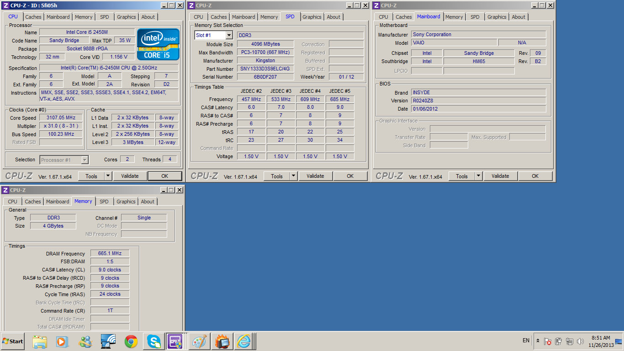Image resolution: width=624 pixels, height=351 pixels.
Task: Open Windows Explorer from the taskbar
Action: [x=40, y=341]
